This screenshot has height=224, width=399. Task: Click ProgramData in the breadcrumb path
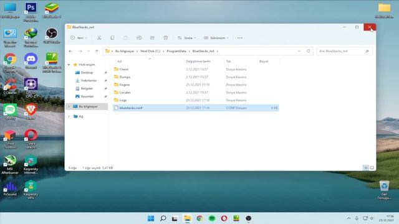pyautogui.click(x=176, y=51)
